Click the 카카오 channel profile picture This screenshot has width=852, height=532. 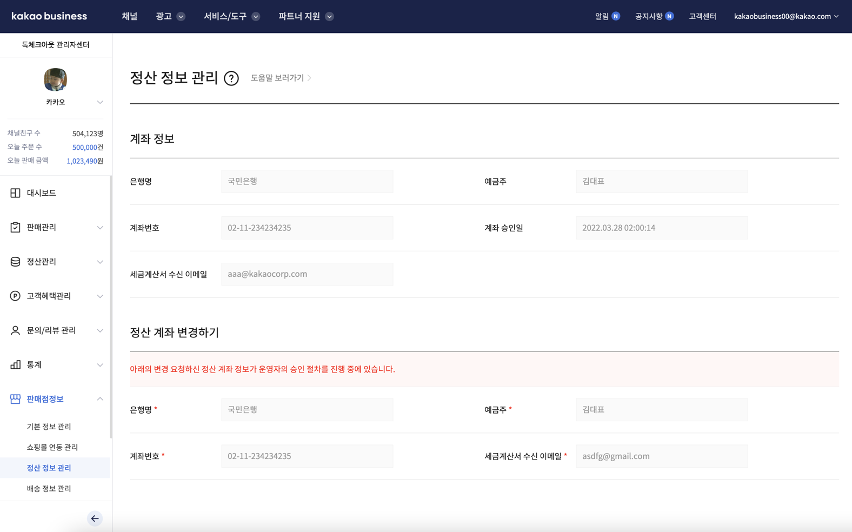pos(55,79)
